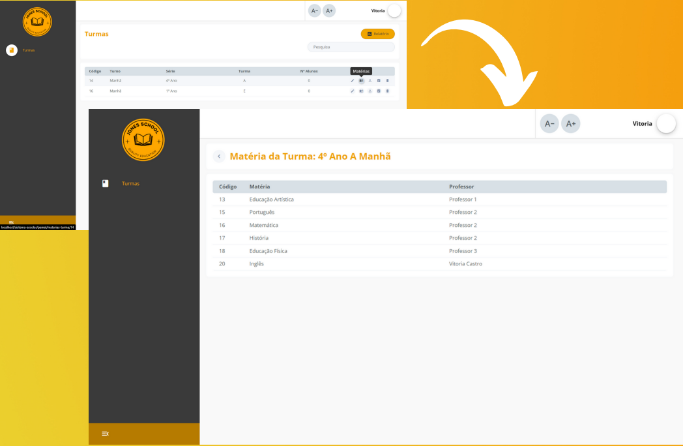Click the Jones School logo in the sidebar
This screenshot has height=446, width=683.
pyautogui.click(x=37, y=21)
